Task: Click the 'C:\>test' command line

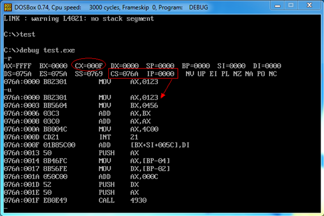Action: (20, 34)
